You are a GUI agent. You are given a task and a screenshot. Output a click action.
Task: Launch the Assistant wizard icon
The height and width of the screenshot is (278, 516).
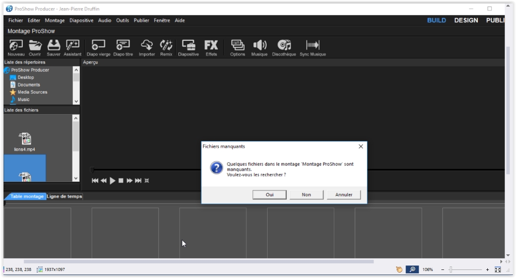coord(73,48)
